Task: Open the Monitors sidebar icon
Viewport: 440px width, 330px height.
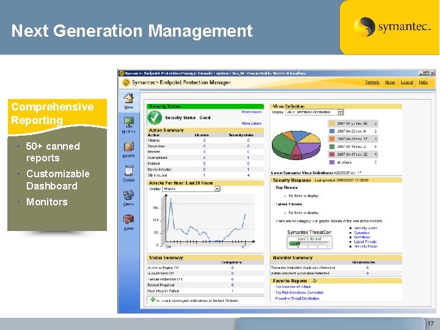Action: tap(129, 125)
